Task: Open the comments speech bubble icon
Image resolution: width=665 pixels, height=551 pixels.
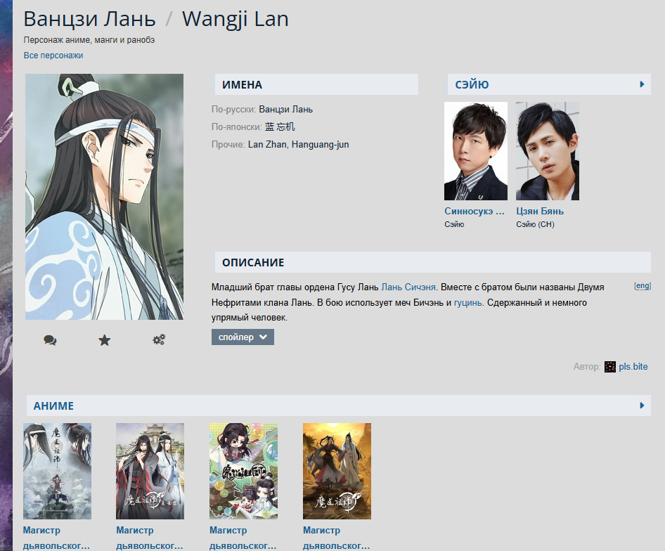Action: 50,340
